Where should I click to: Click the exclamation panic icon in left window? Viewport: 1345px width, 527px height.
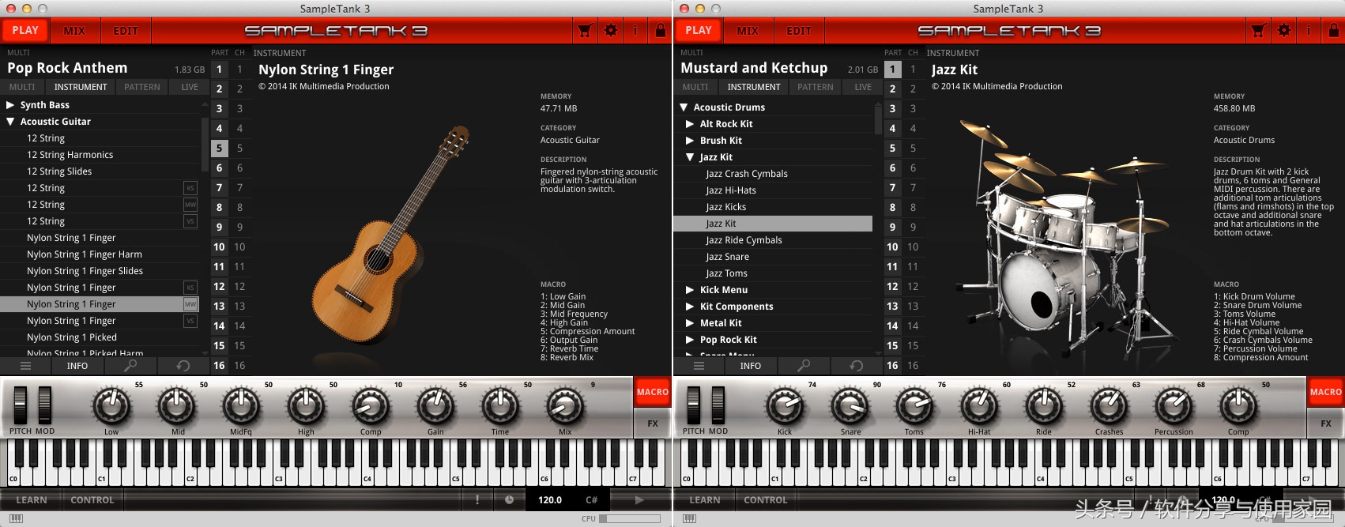(x=477, y=500)
